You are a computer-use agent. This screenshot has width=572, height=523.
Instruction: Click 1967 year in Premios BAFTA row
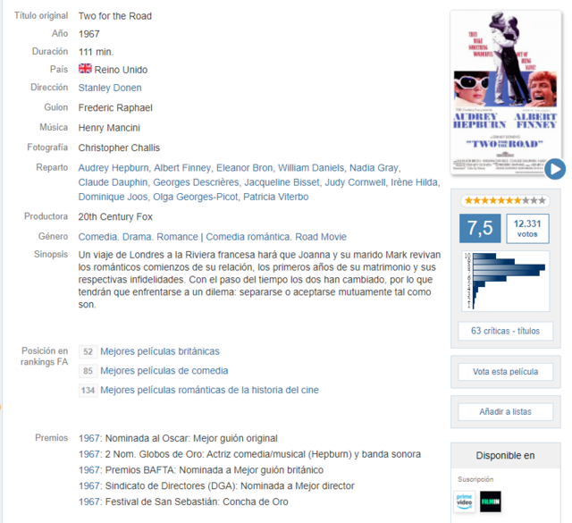[x=89, y=470]
